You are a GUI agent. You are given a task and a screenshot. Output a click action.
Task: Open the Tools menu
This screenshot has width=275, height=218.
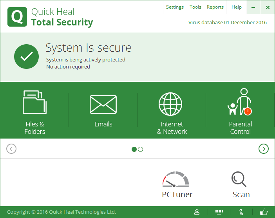195,7
